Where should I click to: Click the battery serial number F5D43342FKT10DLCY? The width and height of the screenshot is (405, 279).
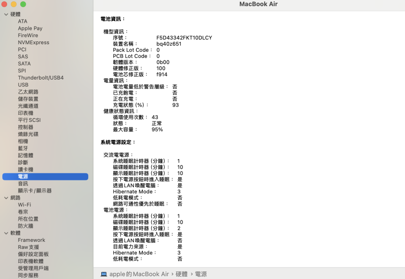point(184,38)
